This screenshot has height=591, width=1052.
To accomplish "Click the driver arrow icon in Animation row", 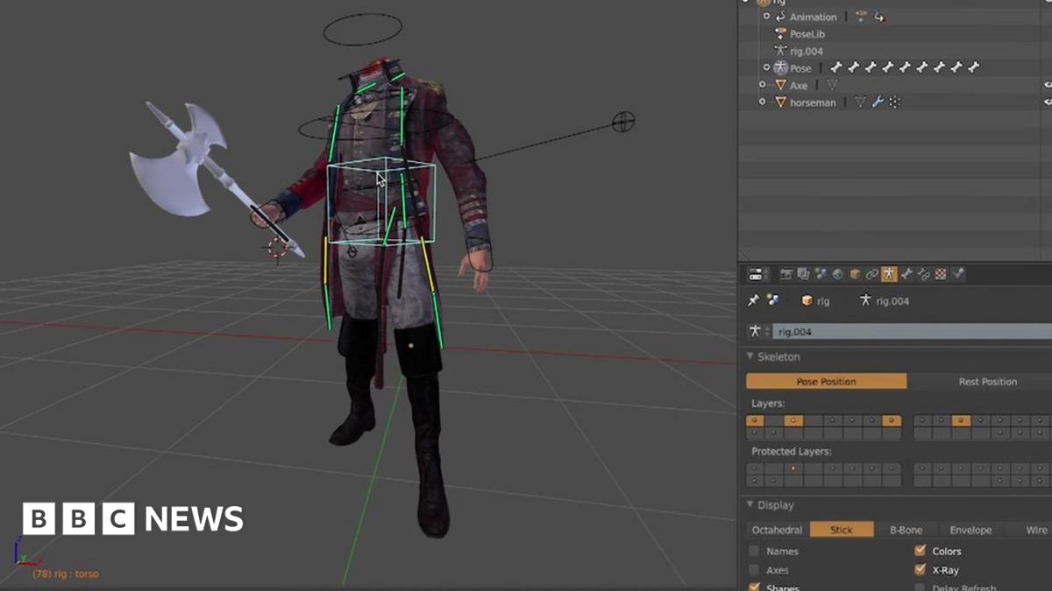I will click(878, 17).
